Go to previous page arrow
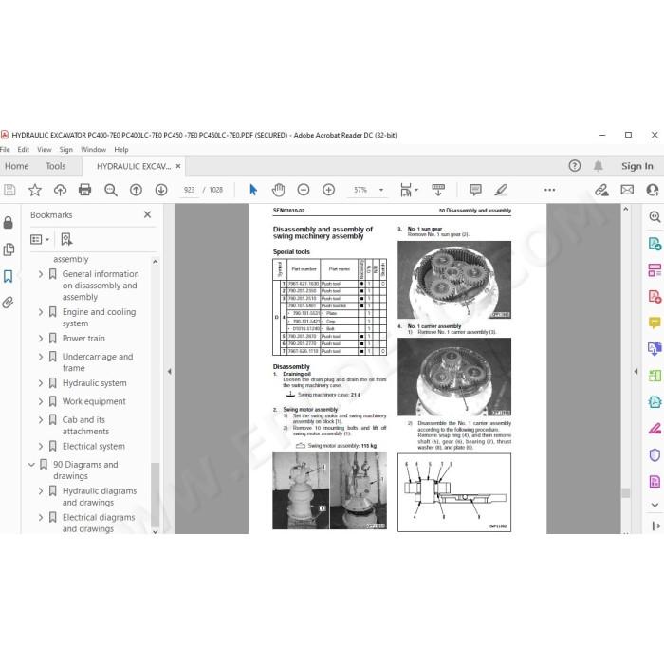Screen dimensions: 664x664 pyautogui.click(x=136, y=190)
